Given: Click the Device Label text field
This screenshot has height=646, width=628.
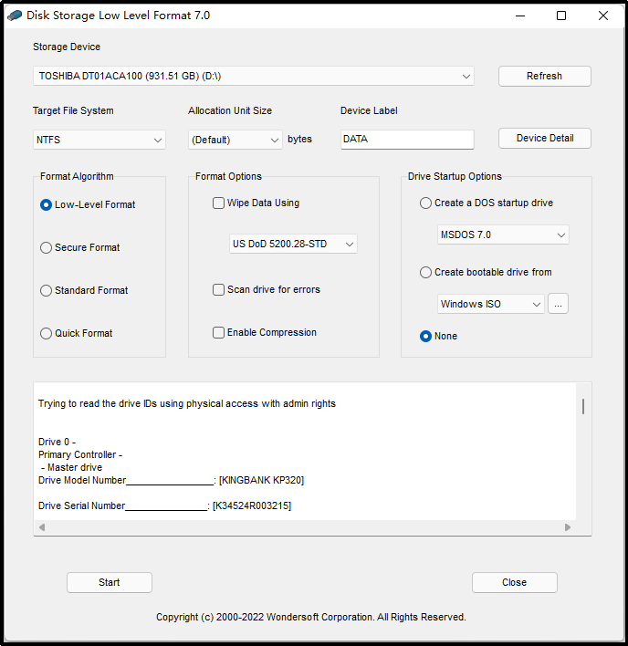Looking at the screenshot, I should 406,140.
